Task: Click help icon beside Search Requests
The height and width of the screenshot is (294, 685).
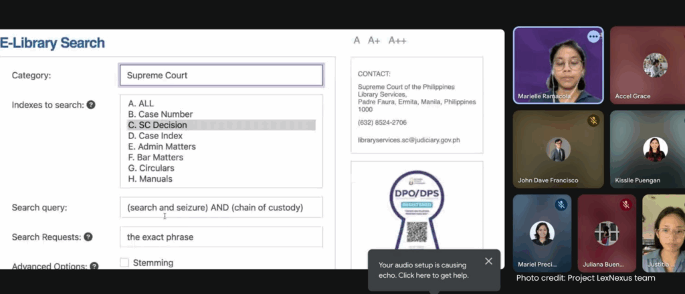Action: pyautogui.click(x=88, y=237)
